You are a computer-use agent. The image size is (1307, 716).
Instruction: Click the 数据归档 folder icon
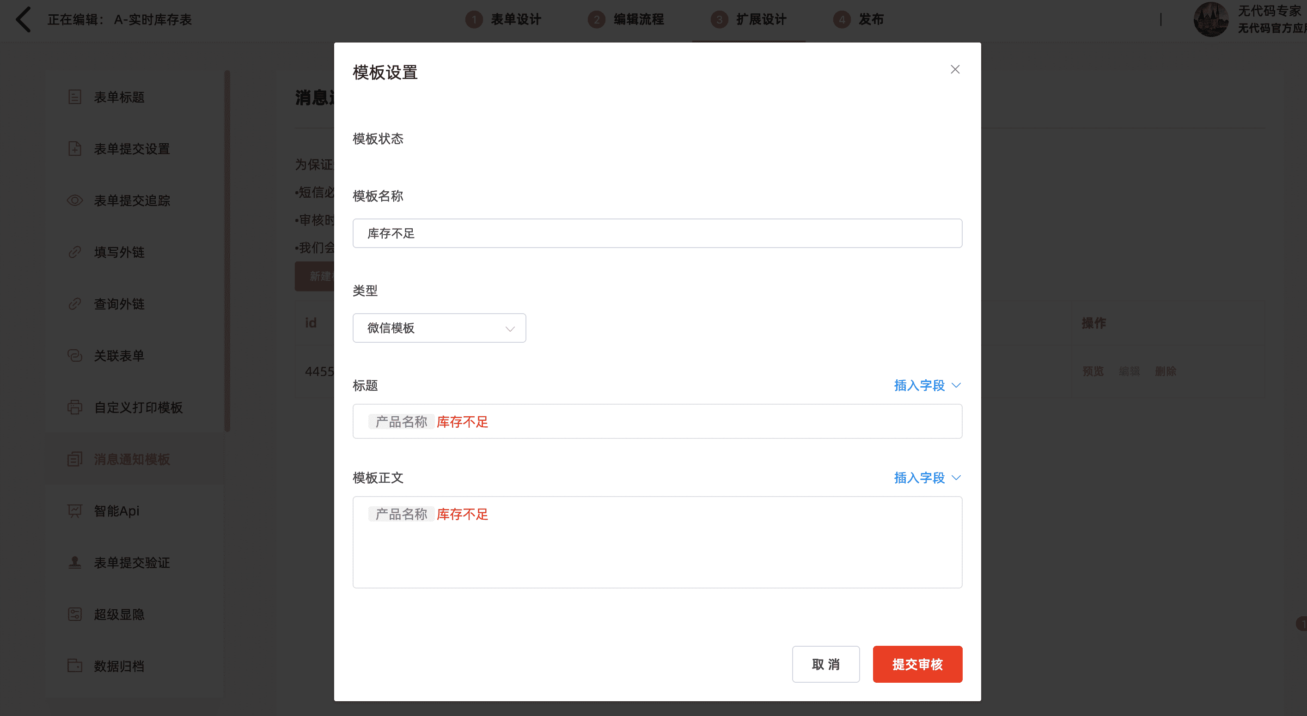74,666
